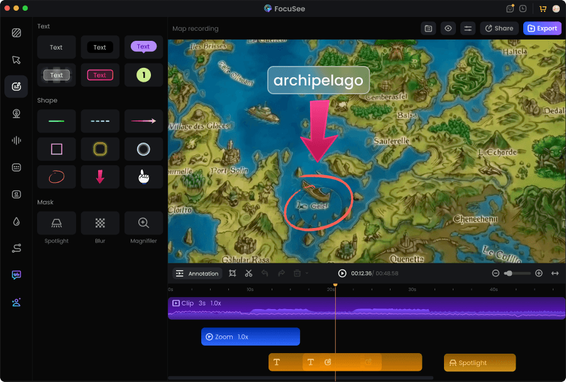Zoom out the timeline with minus
Screen dimensions: 566x382
pyautogui.click(x=496, y=273)
